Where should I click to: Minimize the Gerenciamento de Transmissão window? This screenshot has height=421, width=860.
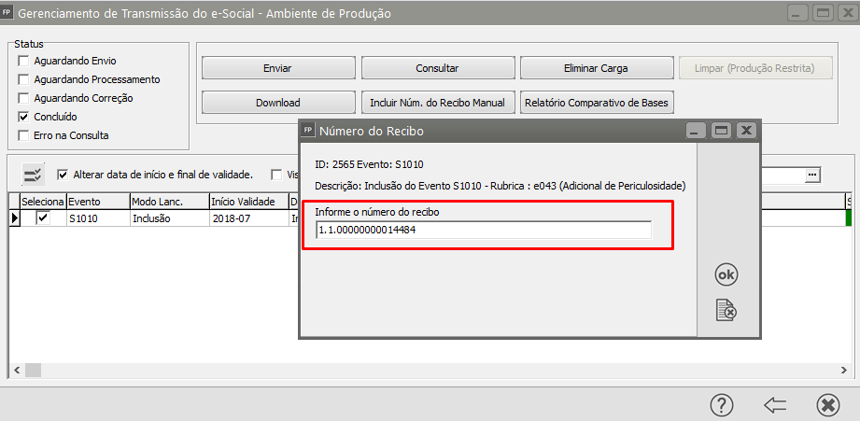(799, 13)
